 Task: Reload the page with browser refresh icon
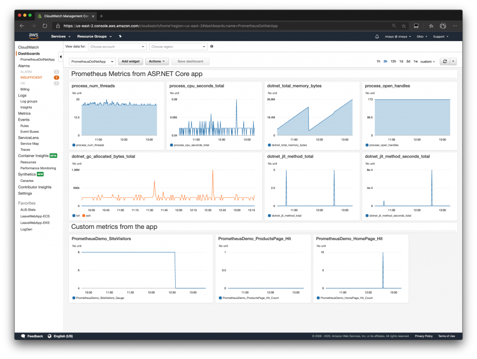tap(45, 26)
